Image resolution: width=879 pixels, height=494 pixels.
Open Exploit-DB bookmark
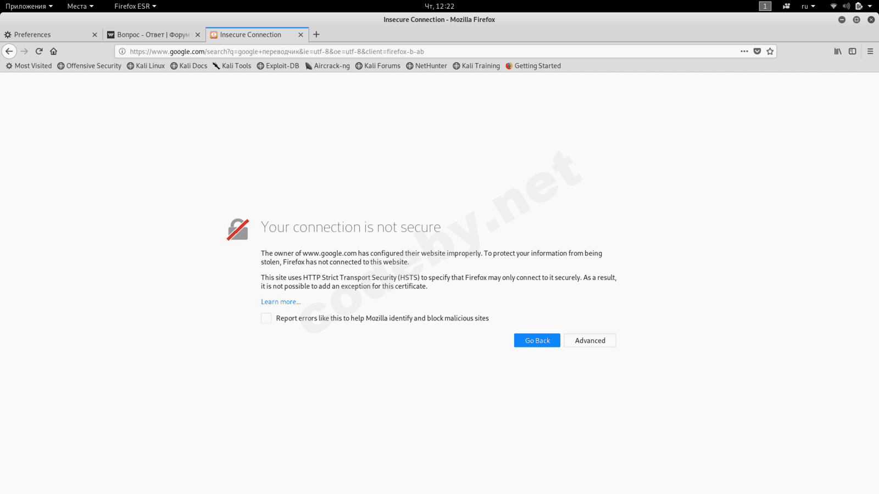point(278,66)
